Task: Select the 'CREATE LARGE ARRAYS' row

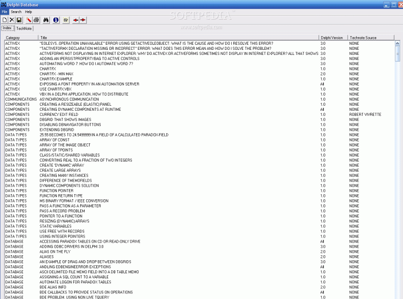Action: (x=199, y=170)
